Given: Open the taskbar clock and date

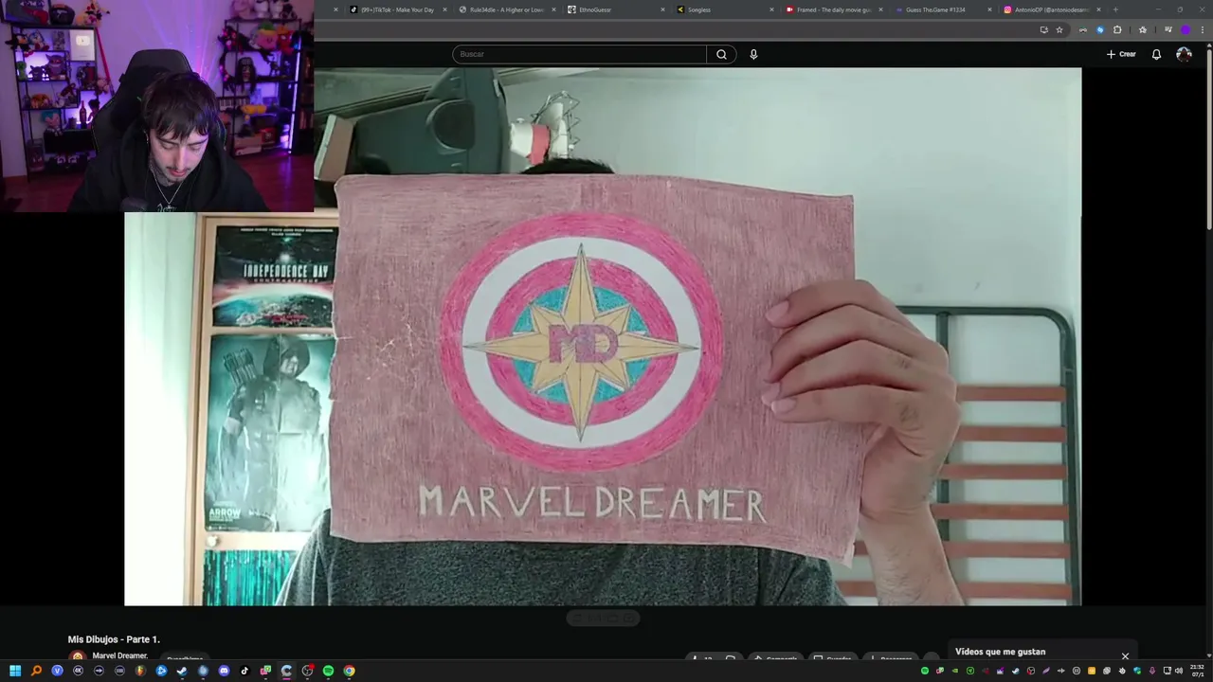Looking at the screenshot, I should [x=1197, y=671].
